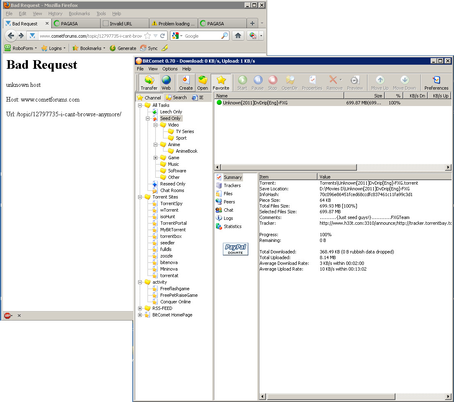Open BitComet Preferences
Screen dimensions: 454x402
(x=436, y=82)
